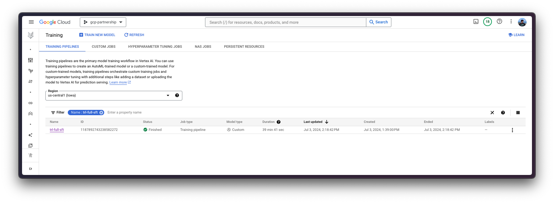Open the Dashboard sidebar icon
Screen dimensions: 554x203
pos(30,60)
